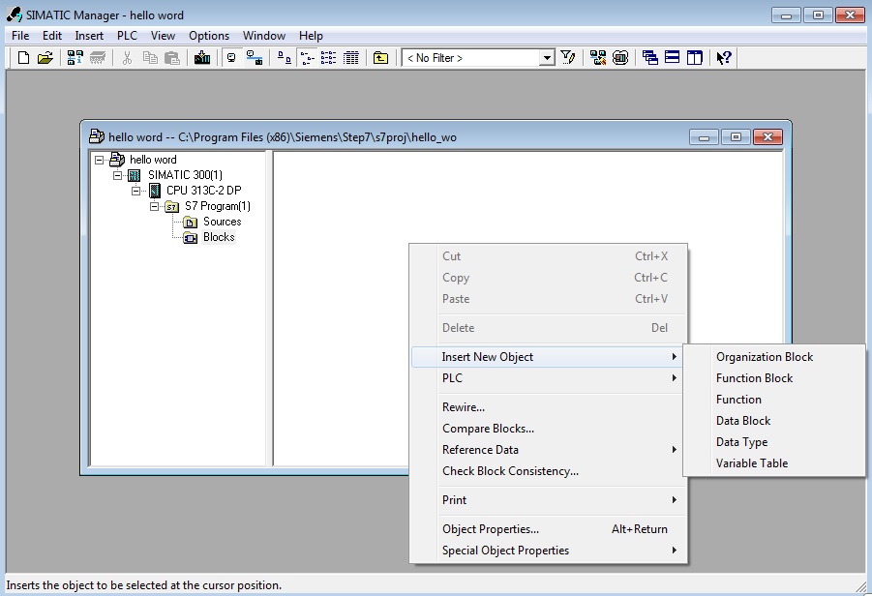Click the Open Project folder icon
872x596 pixels.
(45, 58)
